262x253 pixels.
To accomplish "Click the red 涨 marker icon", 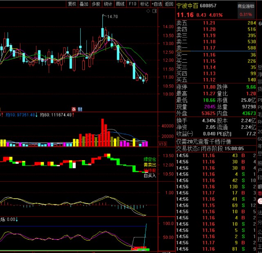I will tap(74, 109).
